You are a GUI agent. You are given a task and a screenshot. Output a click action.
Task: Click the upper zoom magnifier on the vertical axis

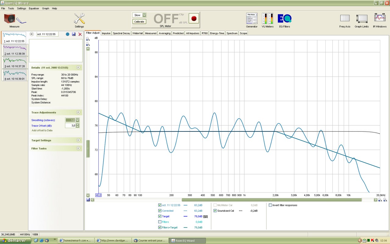pos(88,39)
